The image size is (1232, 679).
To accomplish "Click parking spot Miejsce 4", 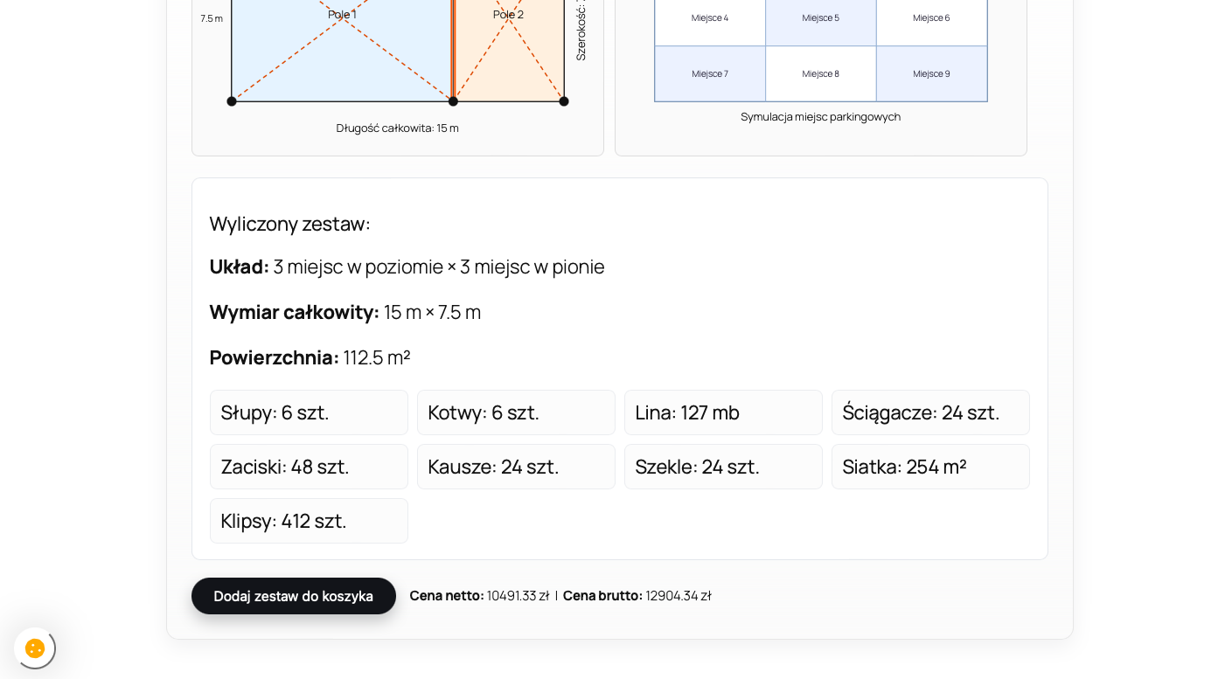I will coord(710,22).
